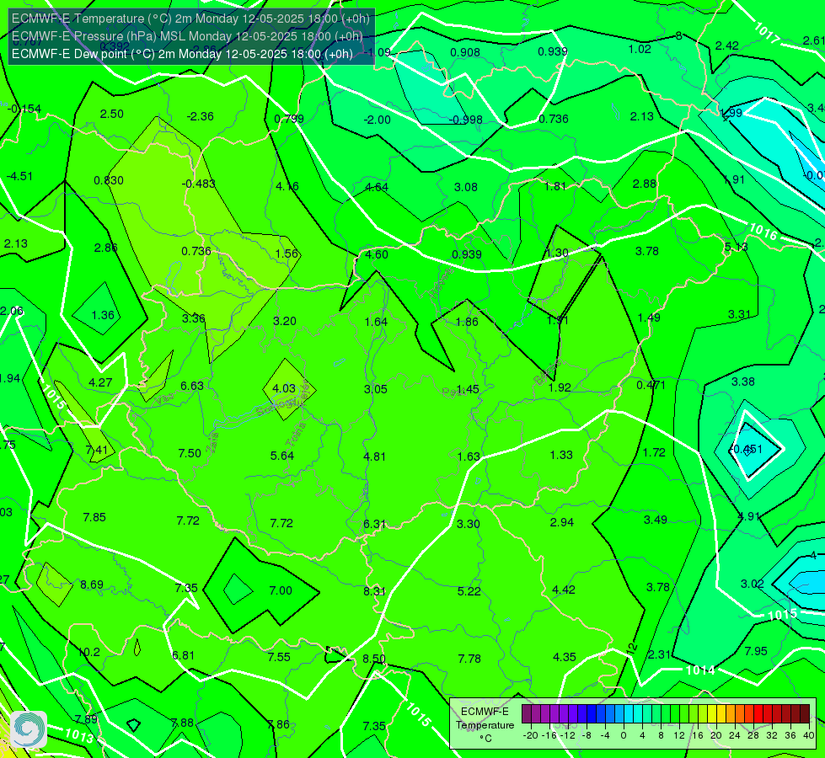This screenshot has height=758, width=825.
Task: Click the Zala county label
Action: point(212,444)
